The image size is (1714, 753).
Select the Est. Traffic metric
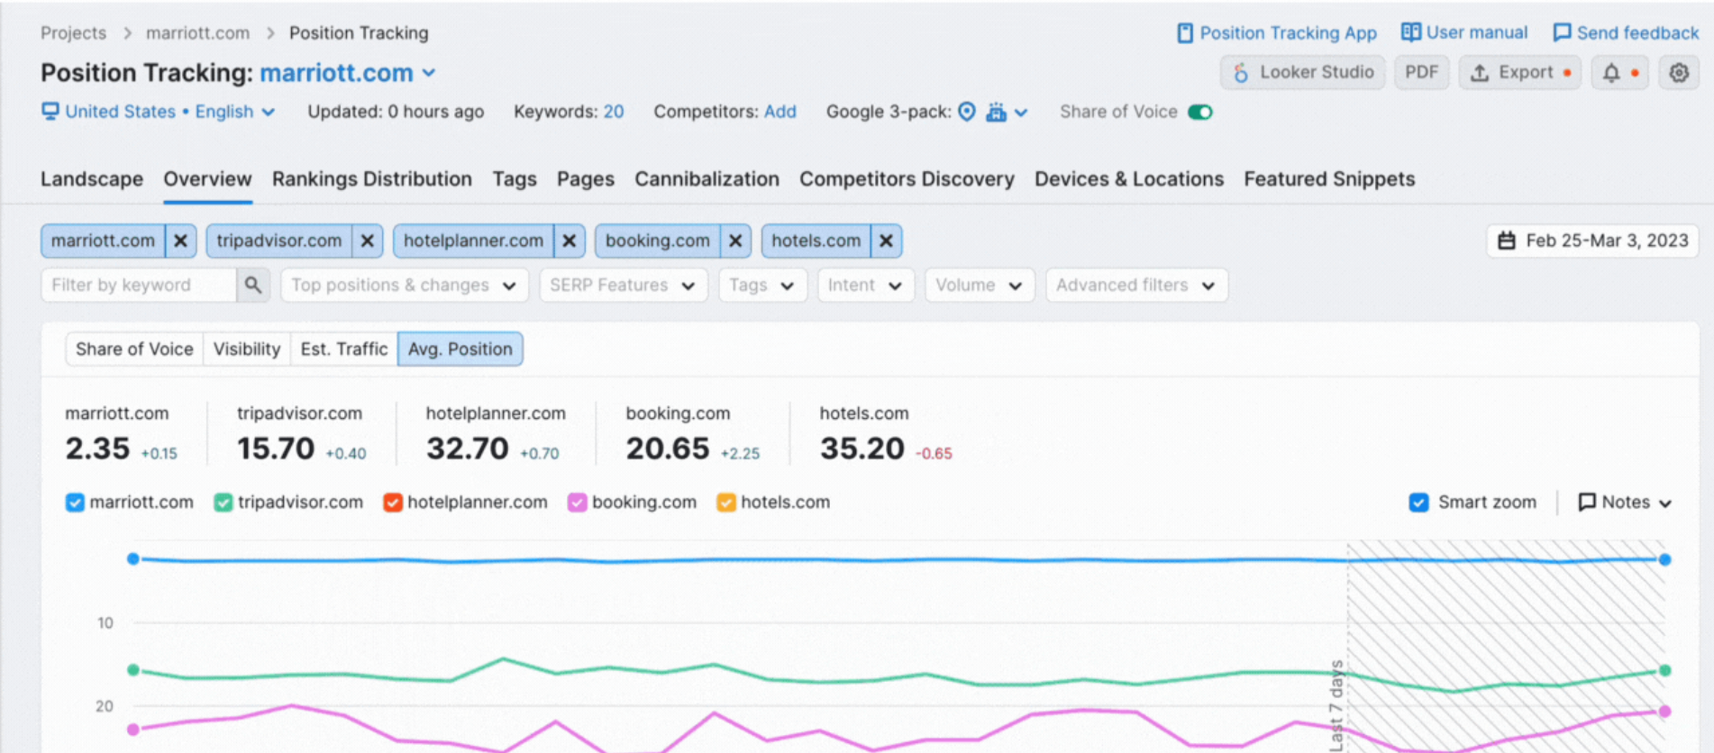[x=344, y=349]
